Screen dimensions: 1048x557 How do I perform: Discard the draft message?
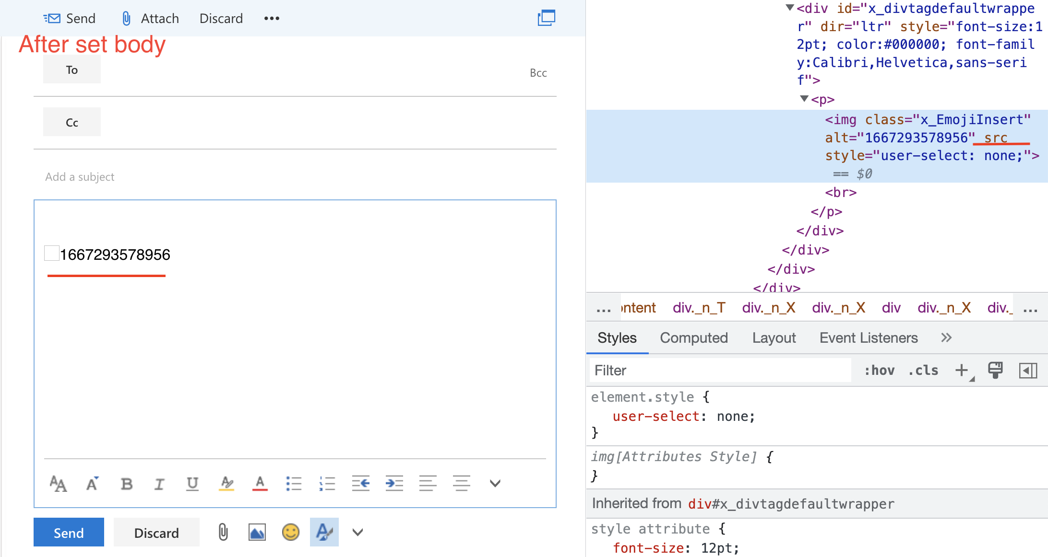[x=156, y=532]
